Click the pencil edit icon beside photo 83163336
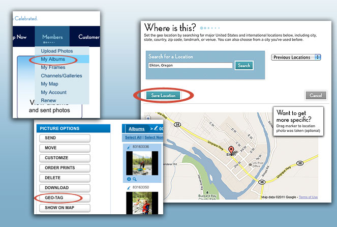Image resolution: width=337 pixels, height=227 pixels. point(129,148)
